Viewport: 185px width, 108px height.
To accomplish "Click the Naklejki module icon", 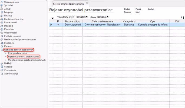I will pos(2,63).
